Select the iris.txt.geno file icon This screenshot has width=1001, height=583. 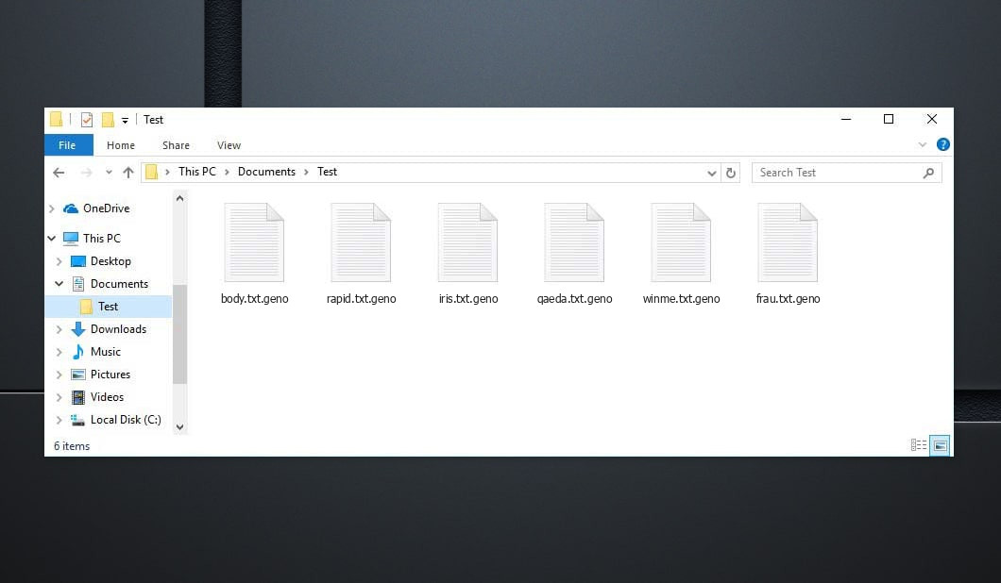click(x=467, y=242)
